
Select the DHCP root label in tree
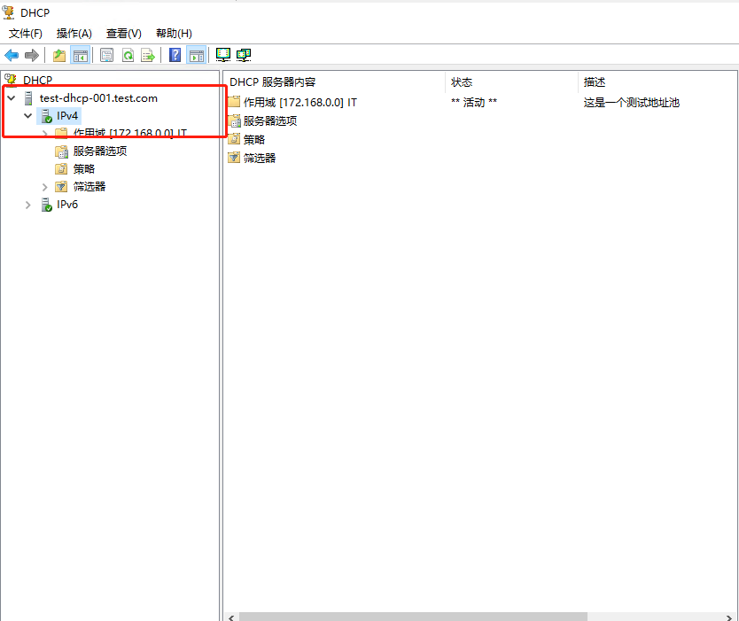coord(38,80)
